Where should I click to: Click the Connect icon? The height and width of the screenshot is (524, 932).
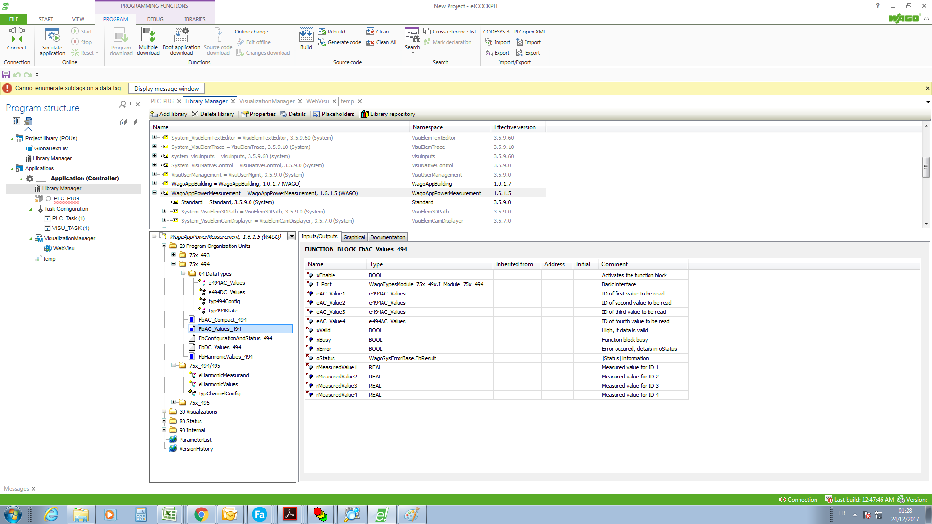pos(17,35)
